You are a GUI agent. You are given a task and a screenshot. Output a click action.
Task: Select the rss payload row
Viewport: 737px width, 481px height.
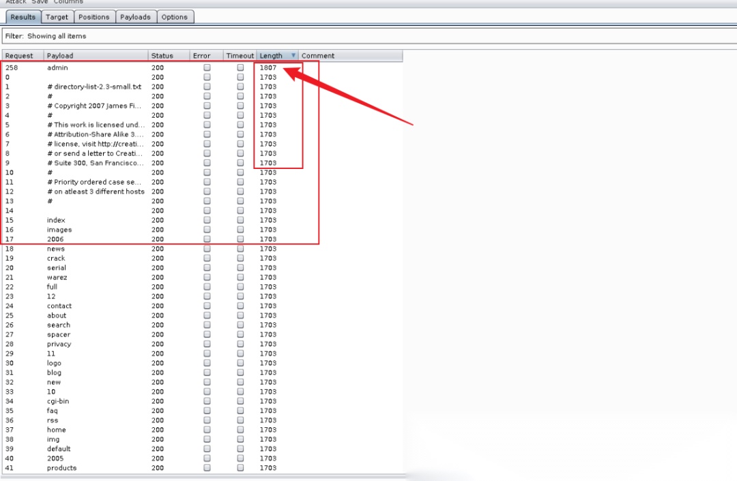pos(203,420)
